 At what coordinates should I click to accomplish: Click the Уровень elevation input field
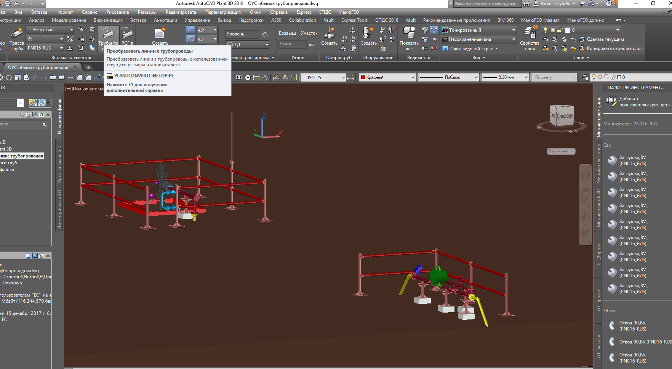click(242, 34)
